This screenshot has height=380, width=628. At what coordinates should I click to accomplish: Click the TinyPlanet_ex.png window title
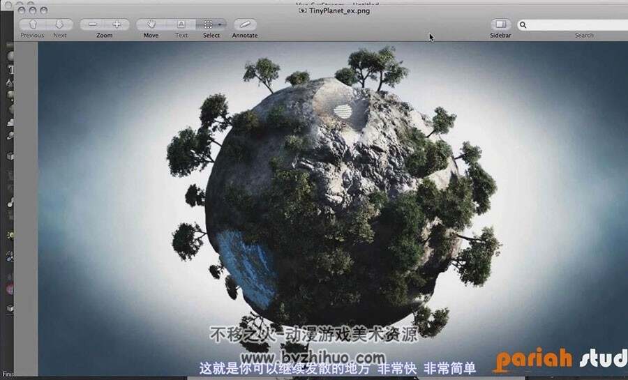point(339,10)
